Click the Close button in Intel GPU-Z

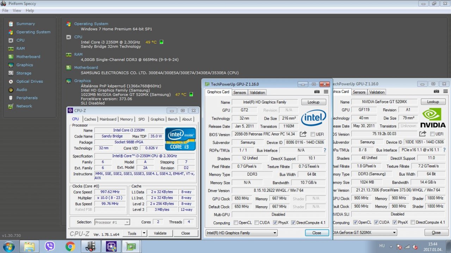(x=317, y=233)
